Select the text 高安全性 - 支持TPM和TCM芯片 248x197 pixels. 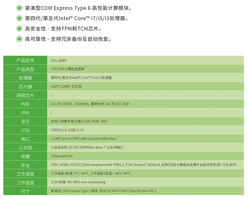pyautogui.click(x=63, y=29)
